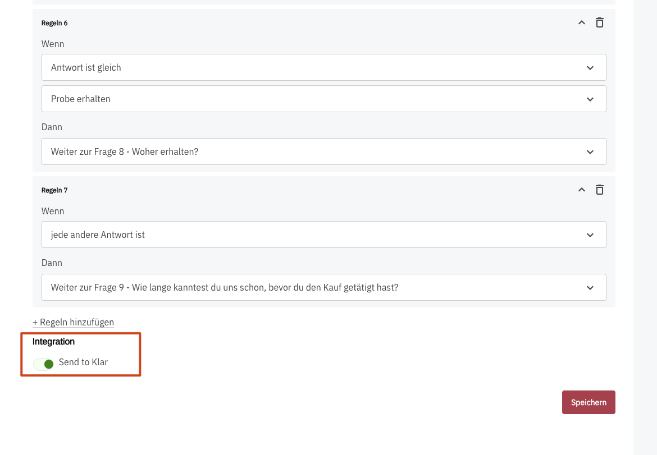Click the 'Send to Klar' label text
This screenshot has width=657, height=455.
(x=83, y=362)
